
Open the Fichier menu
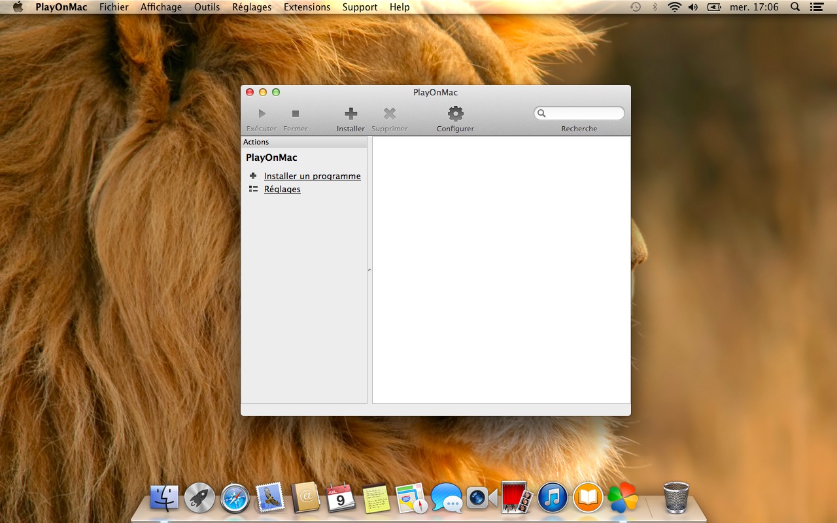[114, 7]
